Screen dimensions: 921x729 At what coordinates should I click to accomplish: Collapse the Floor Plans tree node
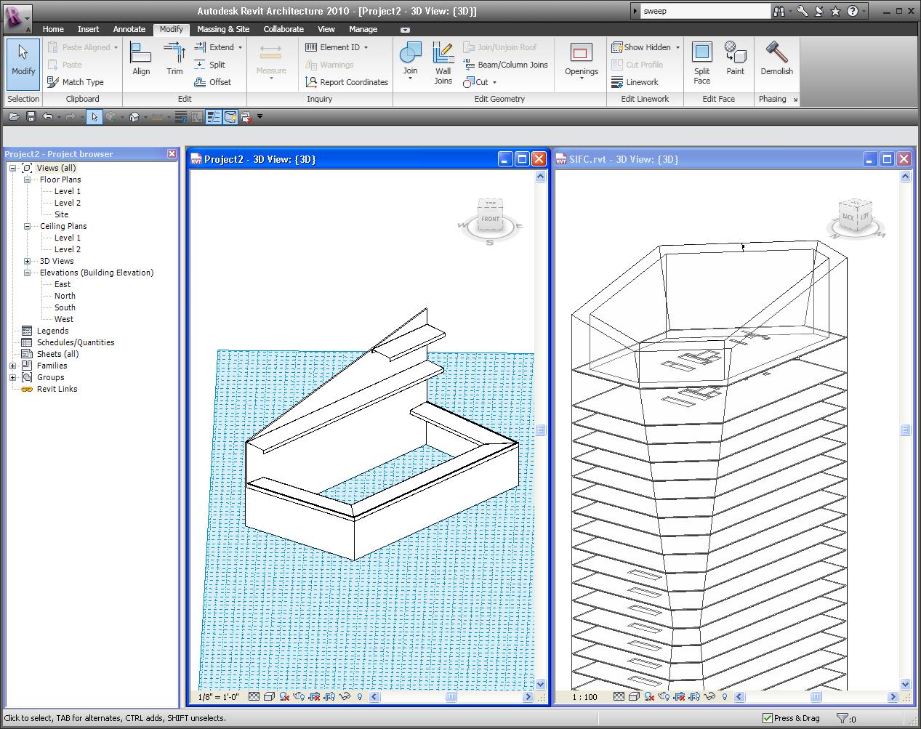(x=27, y=180)
